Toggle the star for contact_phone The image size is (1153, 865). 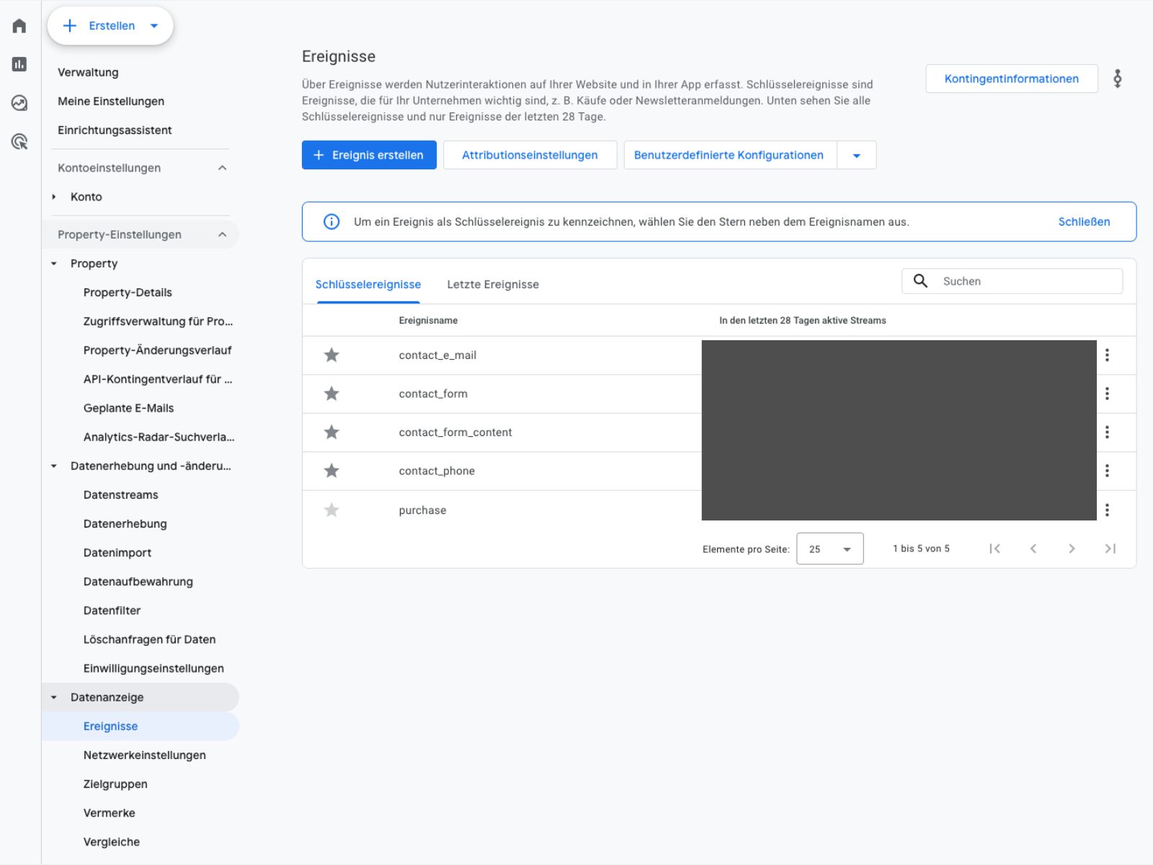pos(331,471)
